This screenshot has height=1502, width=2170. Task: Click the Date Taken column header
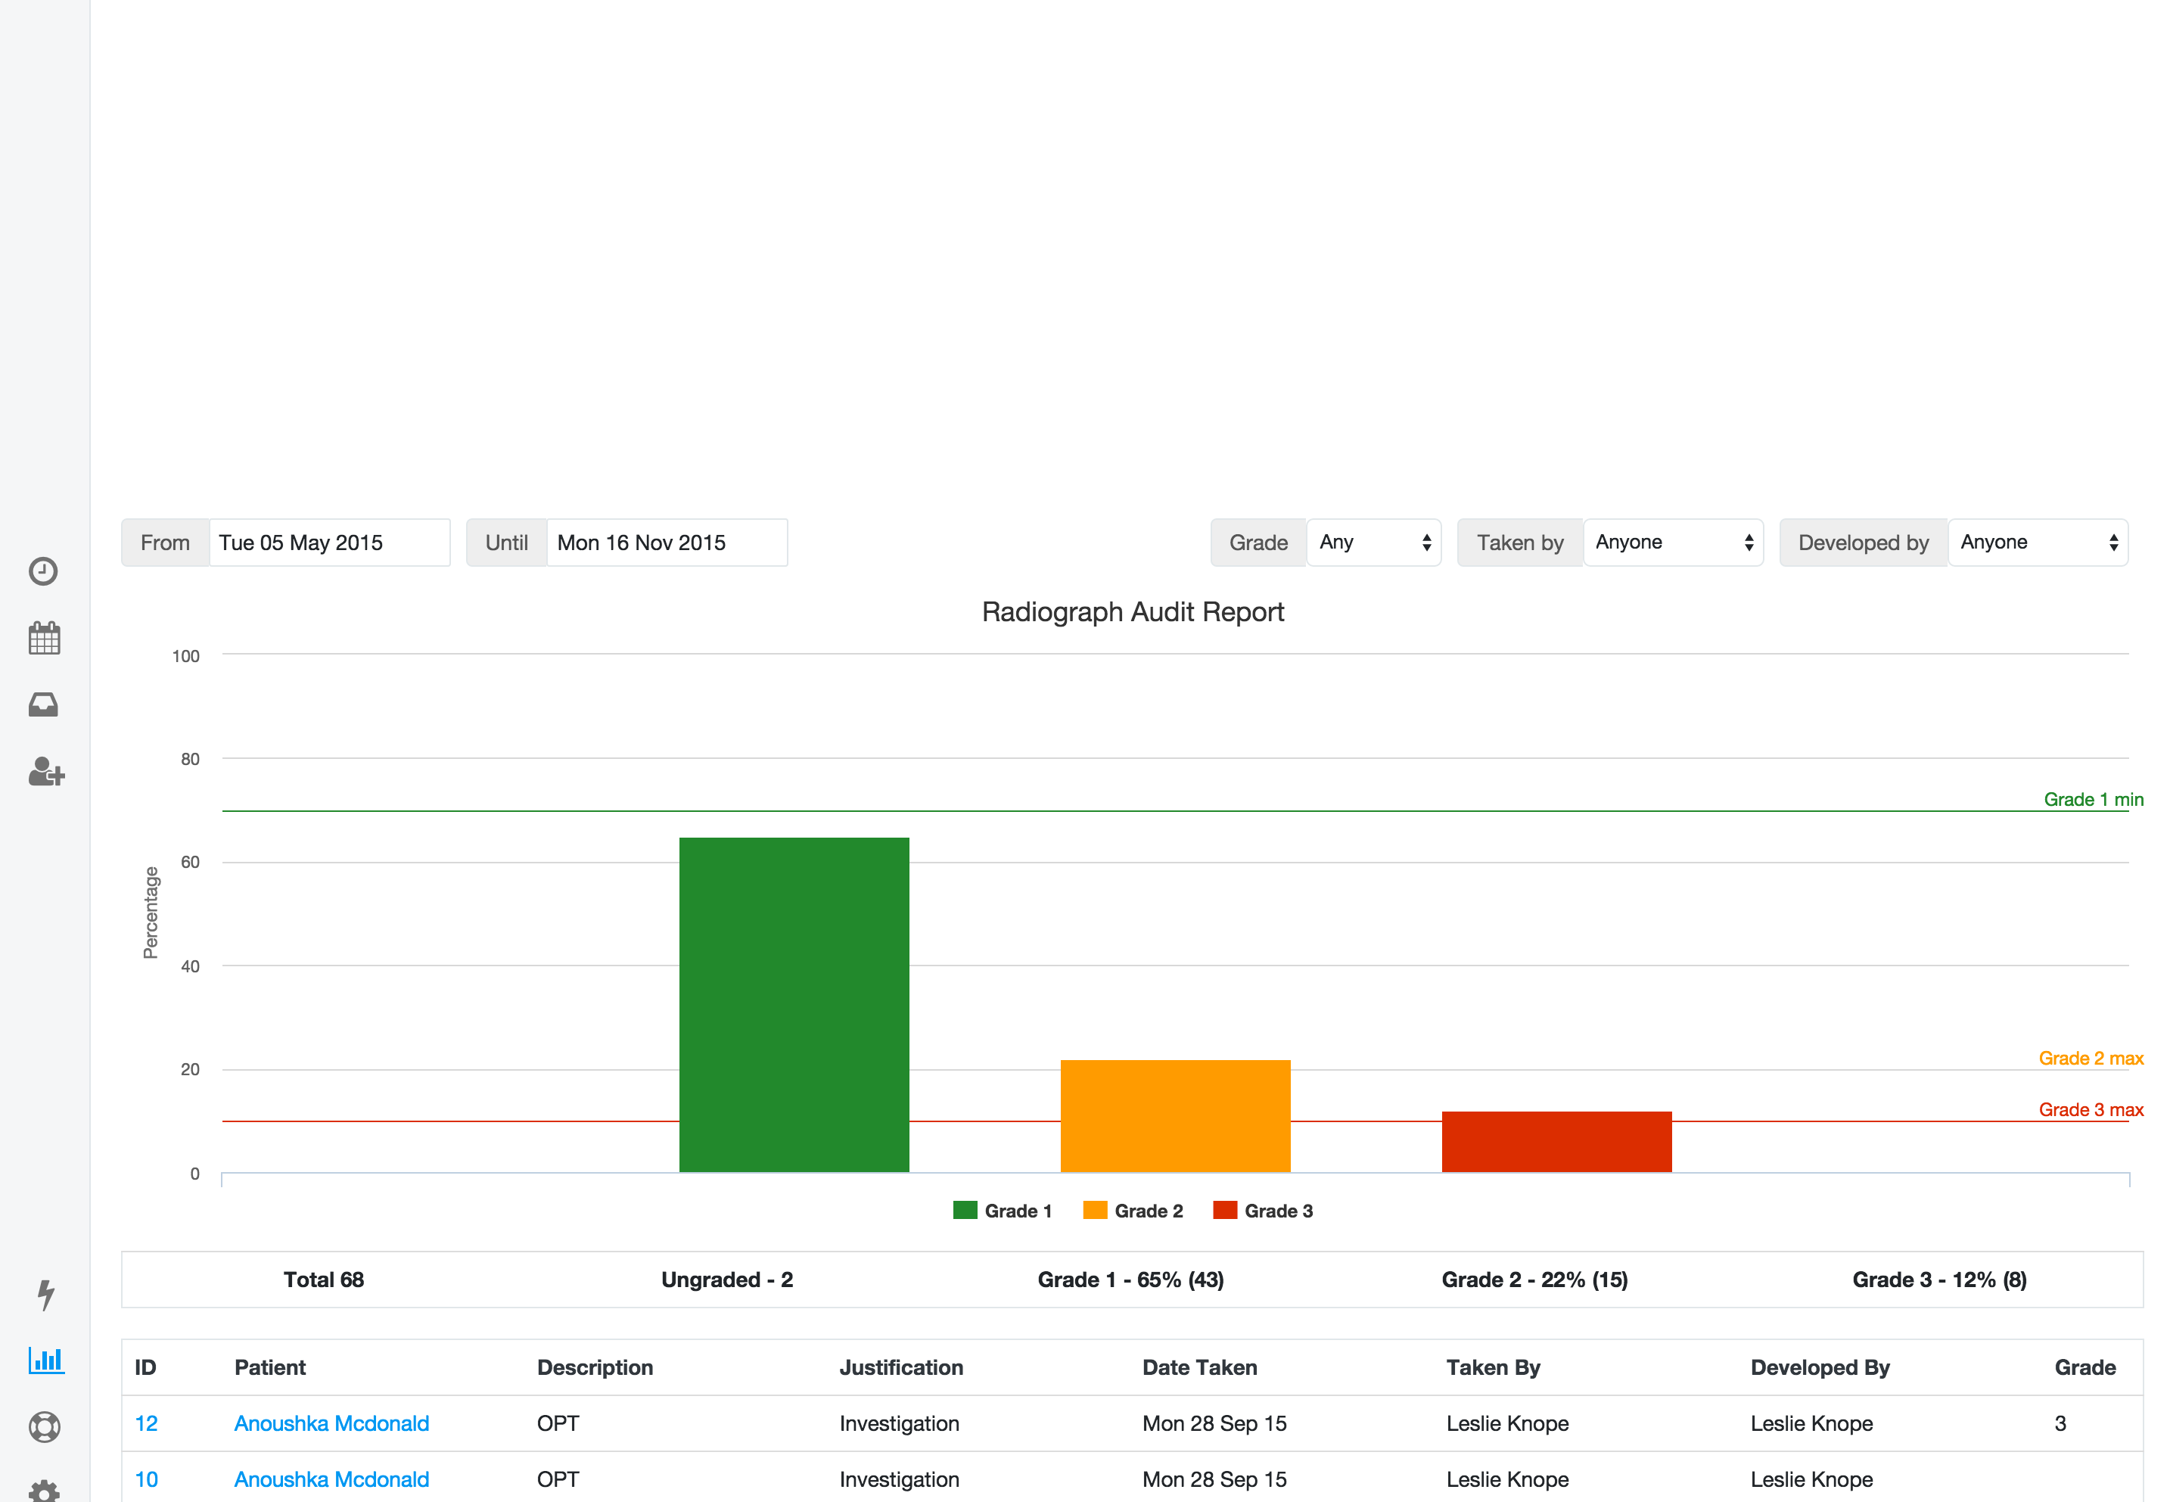tap(1198, 1367)
